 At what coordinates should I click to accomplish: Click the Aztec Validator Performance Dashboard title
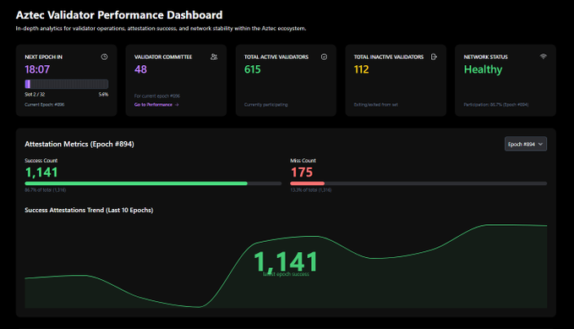pos(119,15)
